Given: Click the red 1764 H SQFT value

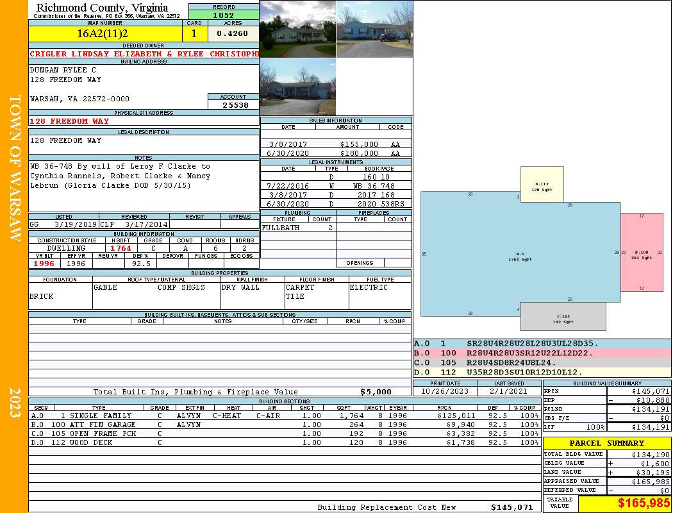Looking at the screenshot, I should coord(120,248).
